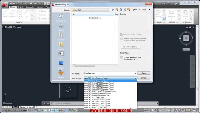Choose AutoCAD 2000/LT2000 Drawing (*.dwg)
The height and width of the screenshot is (113, 200).
(x=110, y=89)
